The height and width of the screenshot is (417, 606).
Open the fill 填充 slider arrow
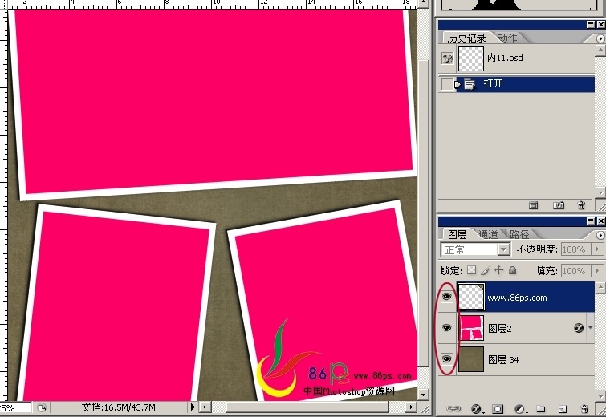coord(597,271)
